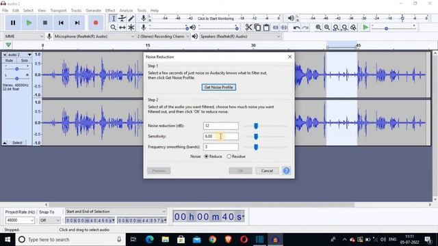
Task: Close the Noise Reduction dialog
Action: pos(289,57)
